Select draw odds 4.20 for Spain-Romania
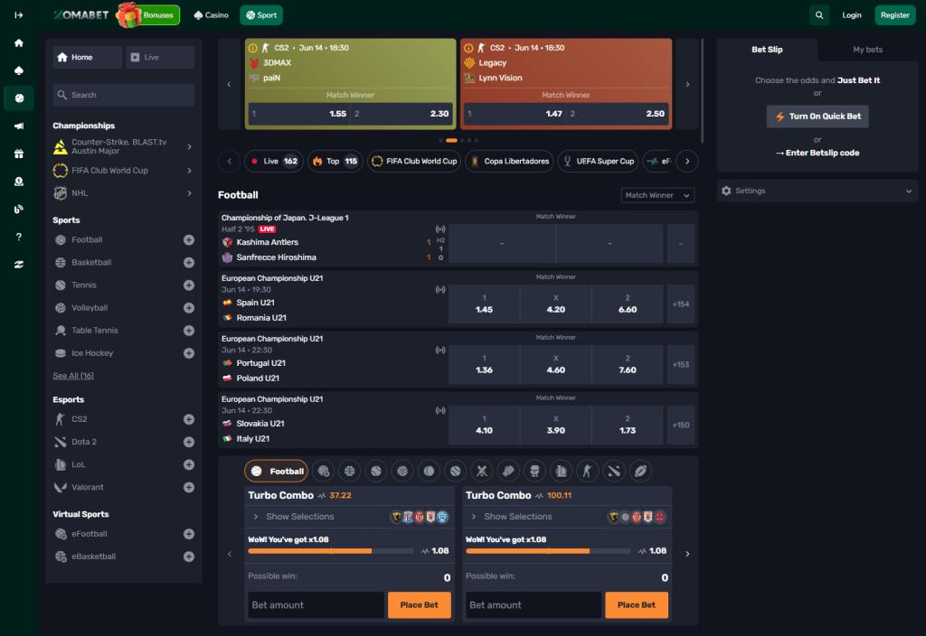The height and width of the screenshot is (636, 926). pos(556,304)
